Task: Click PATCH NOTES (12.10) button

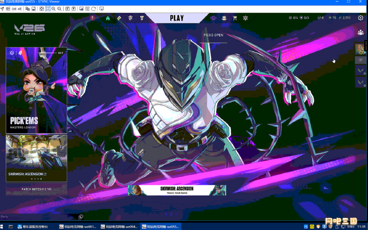Action: pos(36,189)
